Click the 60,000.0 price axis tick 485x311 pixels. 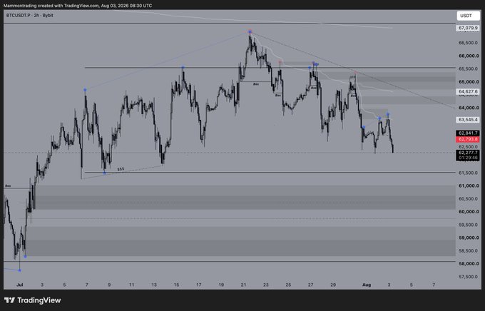469,212
